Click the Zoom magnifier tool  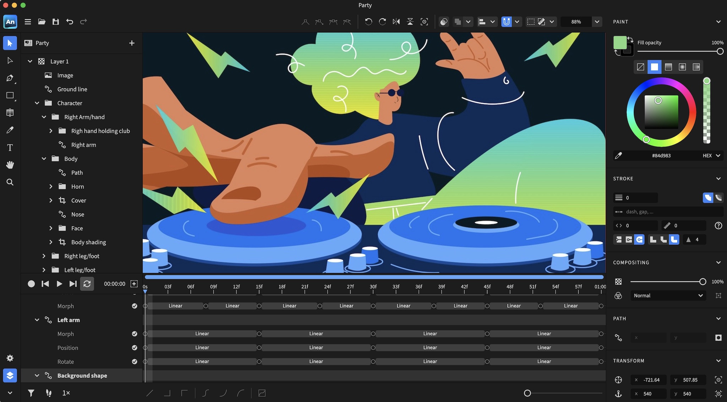(x=10, y=182)
